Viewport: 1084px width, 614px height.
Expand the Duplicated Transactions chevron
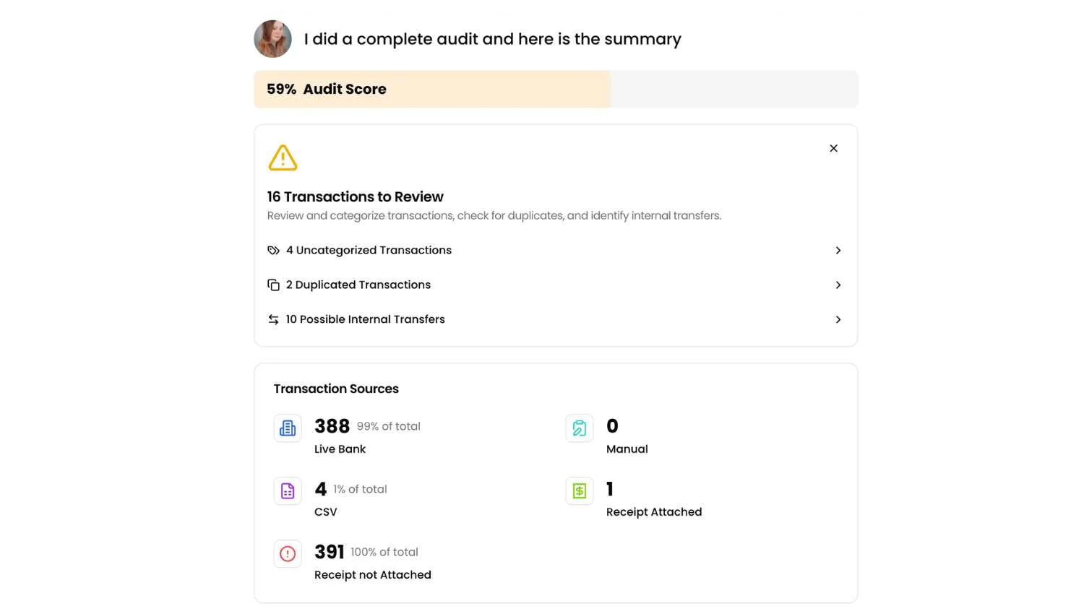coord(838,285)
